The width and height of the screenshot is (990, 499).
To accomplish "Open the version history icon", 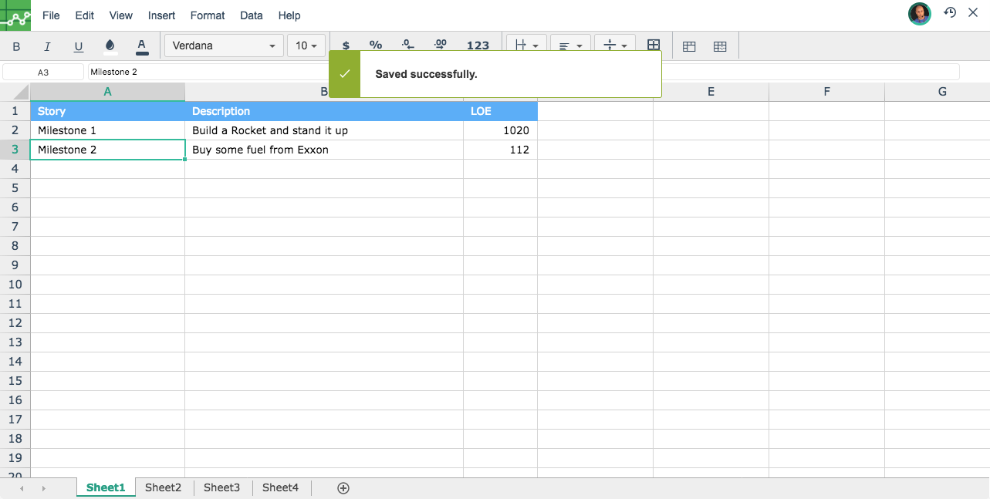I will coord(950,13).
